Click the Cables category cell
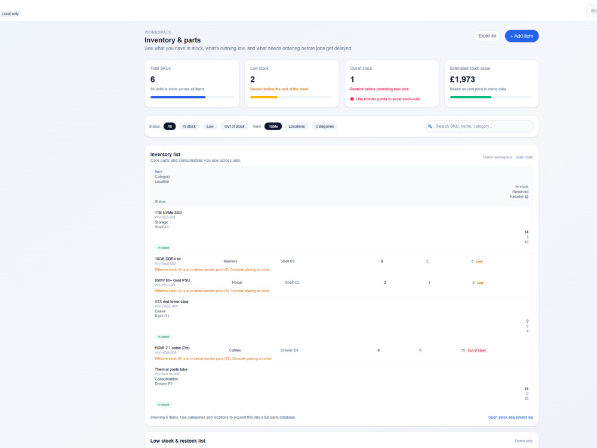597x448 pixels. click(235, 351)
